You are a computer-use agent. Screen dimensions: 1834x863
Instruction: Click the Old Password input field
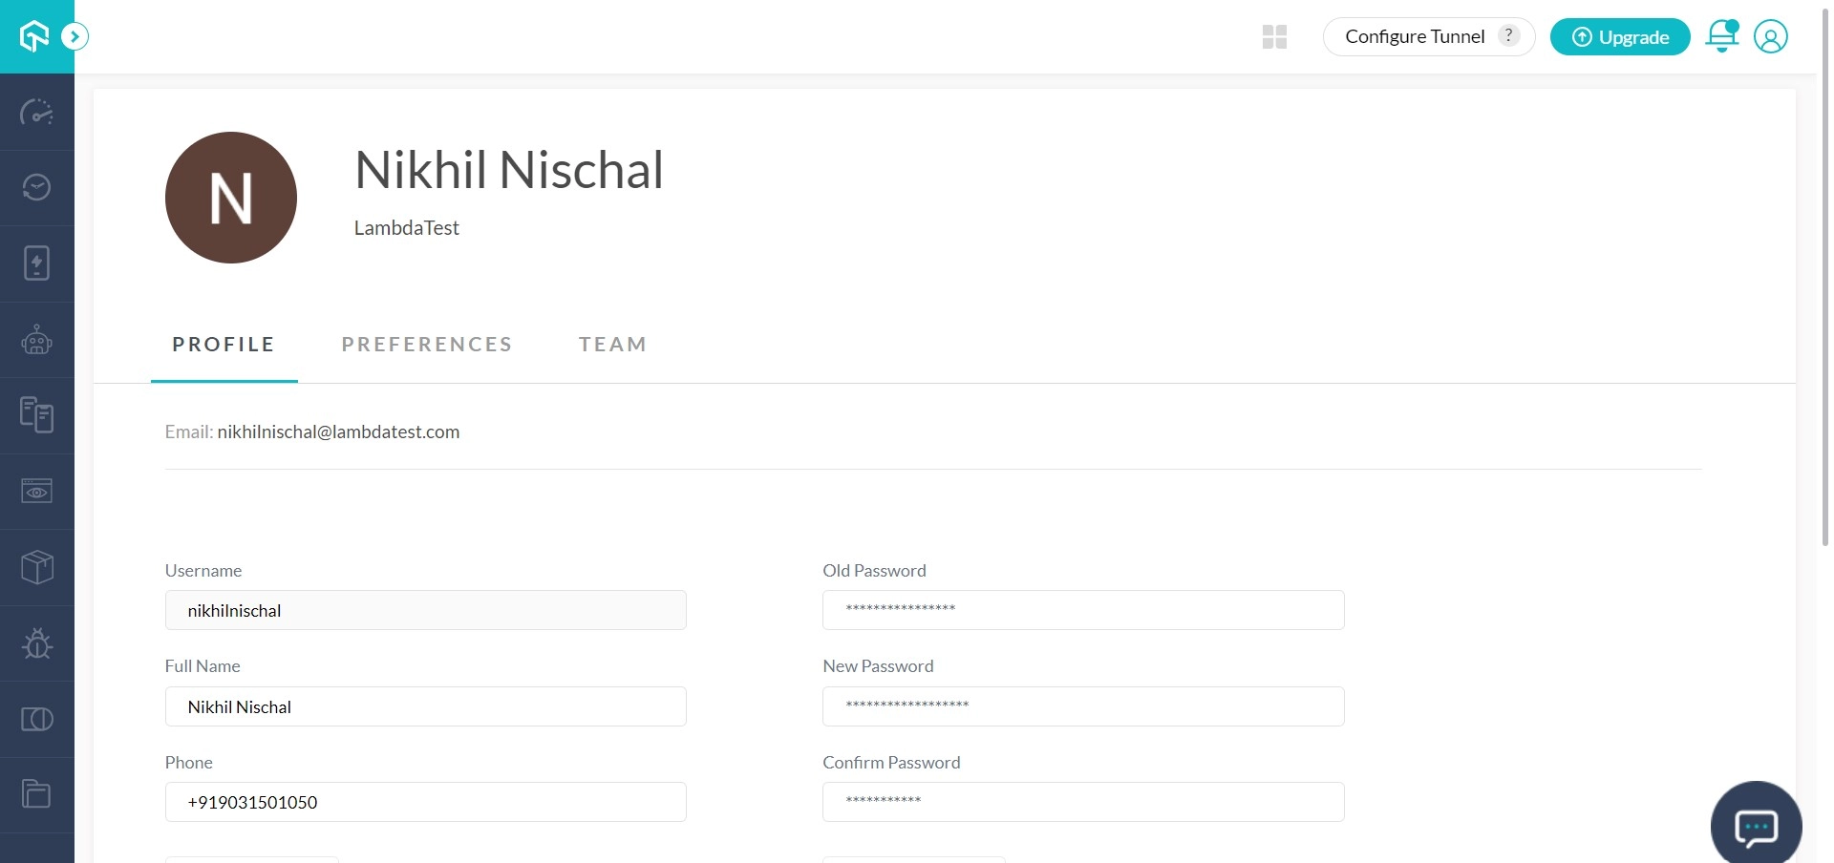pyautogui.click(x=1082, y=610)
